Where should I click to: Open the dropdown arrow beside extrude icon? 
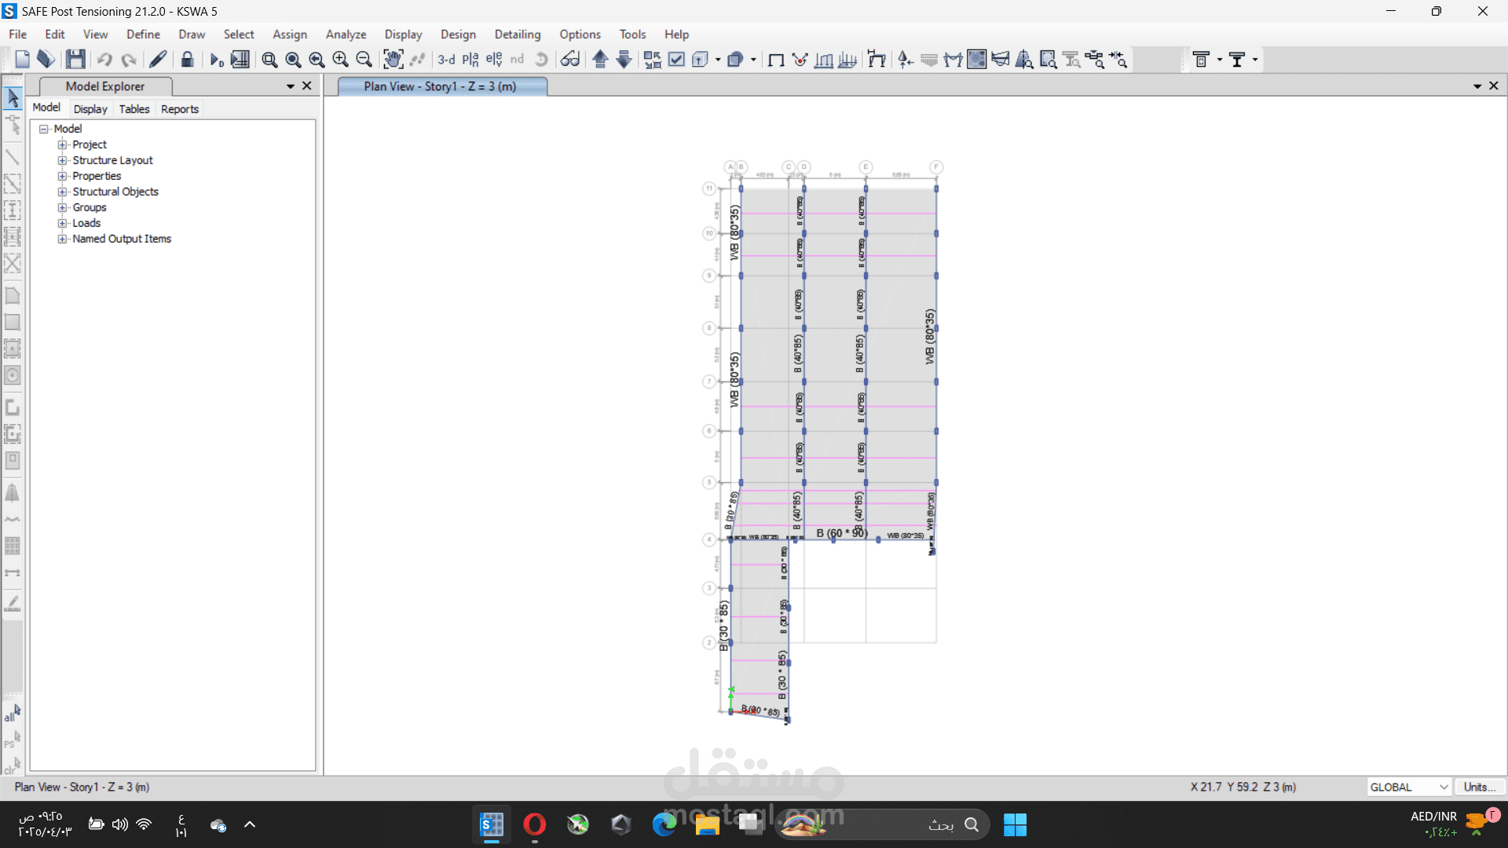[x=718, y=60]
